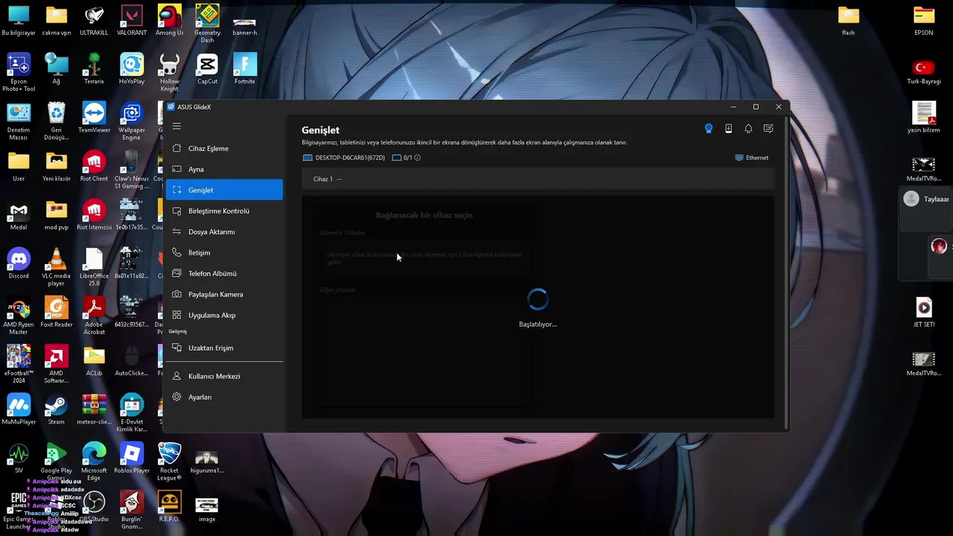Select the HoYoPlay desktop icon
953x536 pixels.
(x=132, y=69)
